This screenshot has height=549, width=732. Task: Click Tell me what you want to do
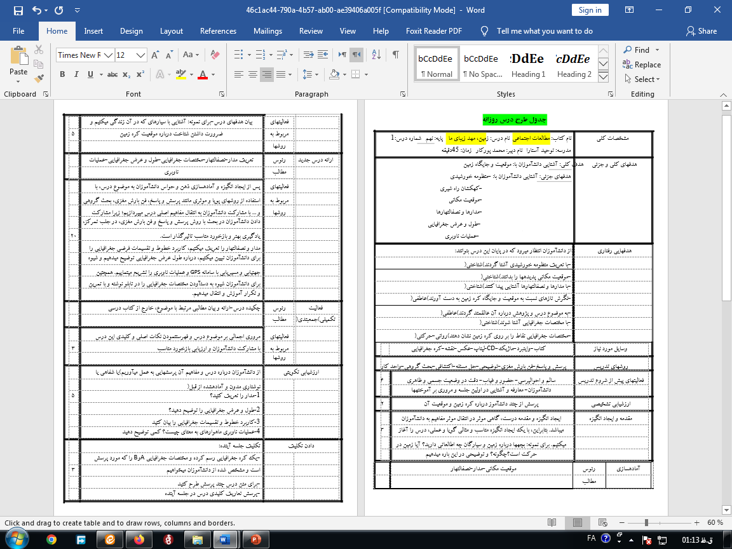click(545, 30)
